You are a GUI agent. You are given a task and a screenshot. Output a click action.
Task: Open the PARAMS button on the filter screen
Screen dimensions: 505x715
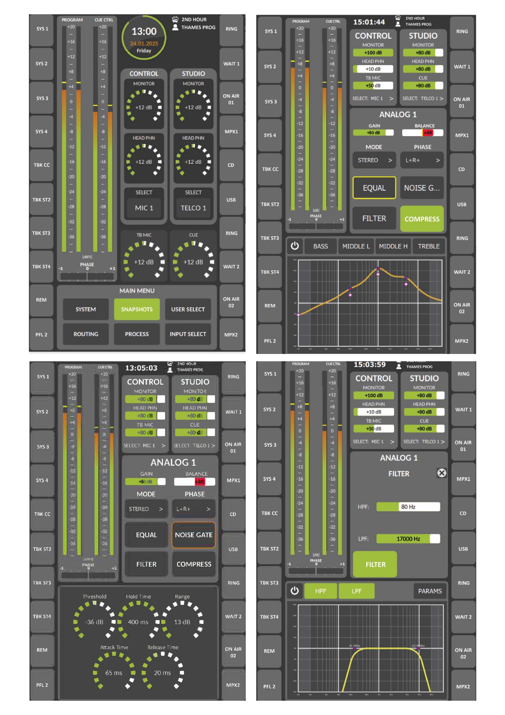430,591
